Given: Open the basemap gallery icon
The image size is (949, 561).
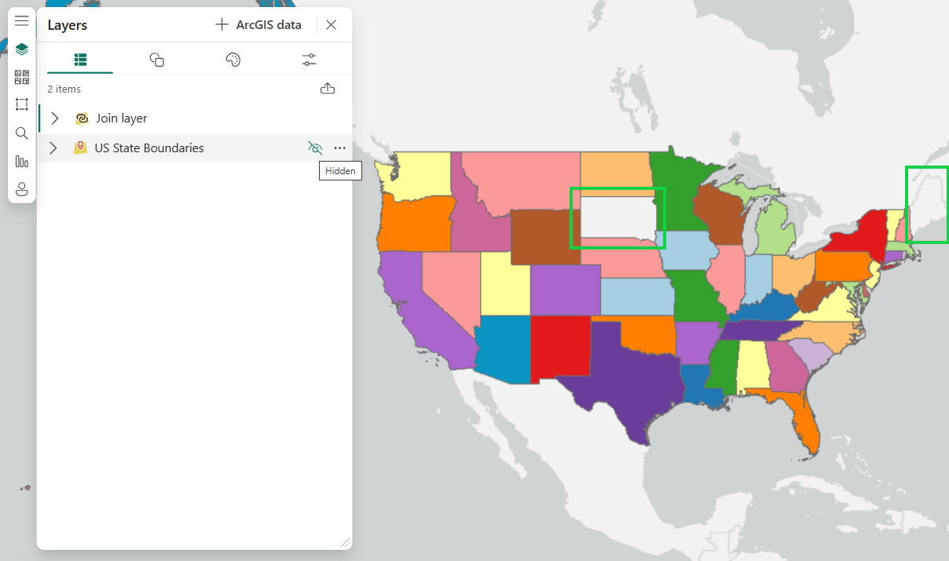Looking at the screenshot, I should click(x=21, y=76).
